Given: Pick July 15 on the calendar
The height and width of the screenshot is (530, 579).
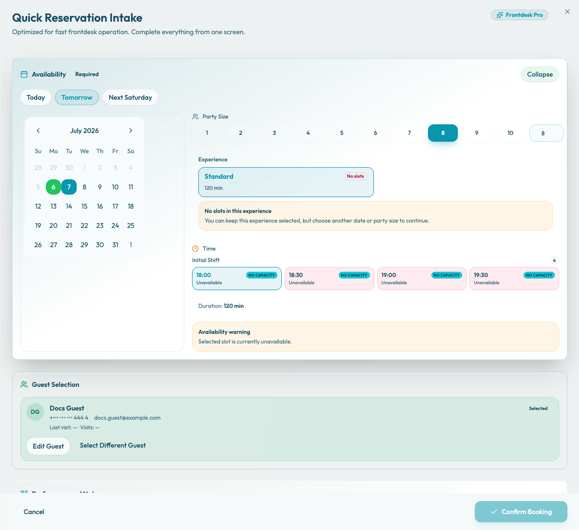Looking at the screenshot, I should click(x=84, y=206).
